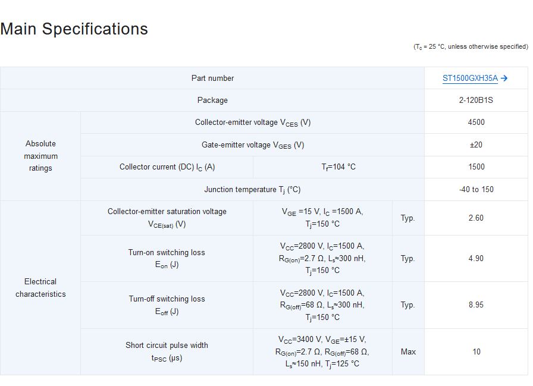Viewport: 533px width, 386px height.
Task: Select the 8.95 turn-off loss value
Action: (476, 305)
